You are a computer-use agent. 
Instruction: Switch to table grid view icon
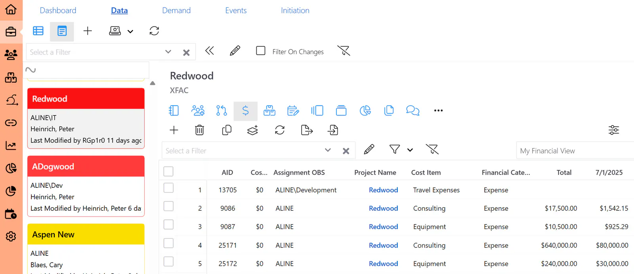(x=38, y=31)
